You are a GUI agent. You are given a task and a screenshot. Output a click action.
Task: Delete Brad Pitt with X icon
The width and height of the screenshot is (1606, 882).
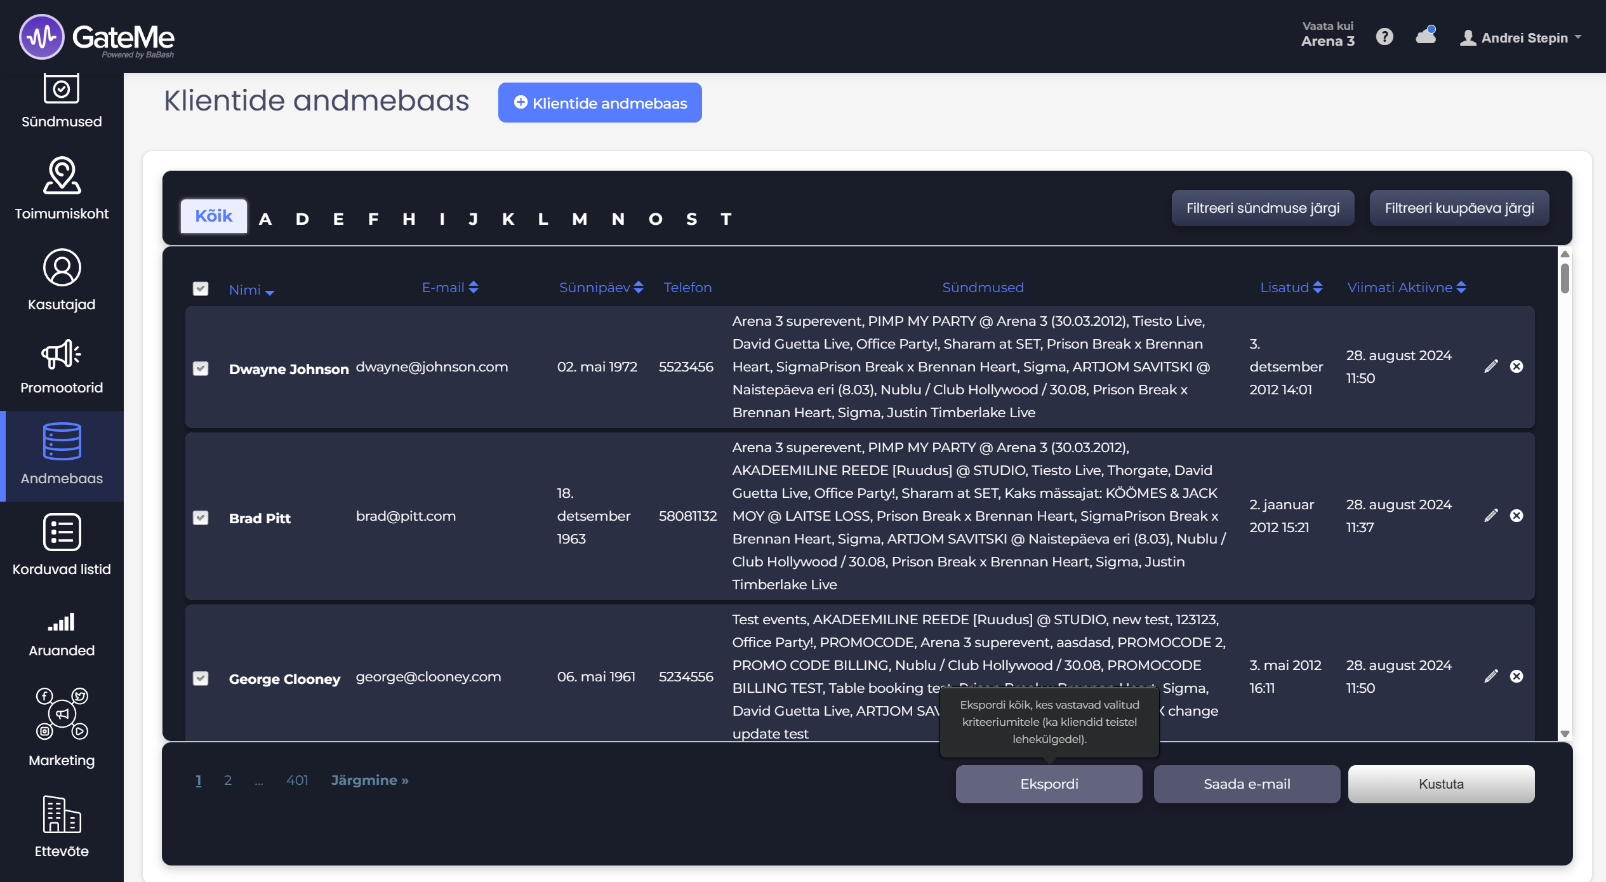point(1516,516)
